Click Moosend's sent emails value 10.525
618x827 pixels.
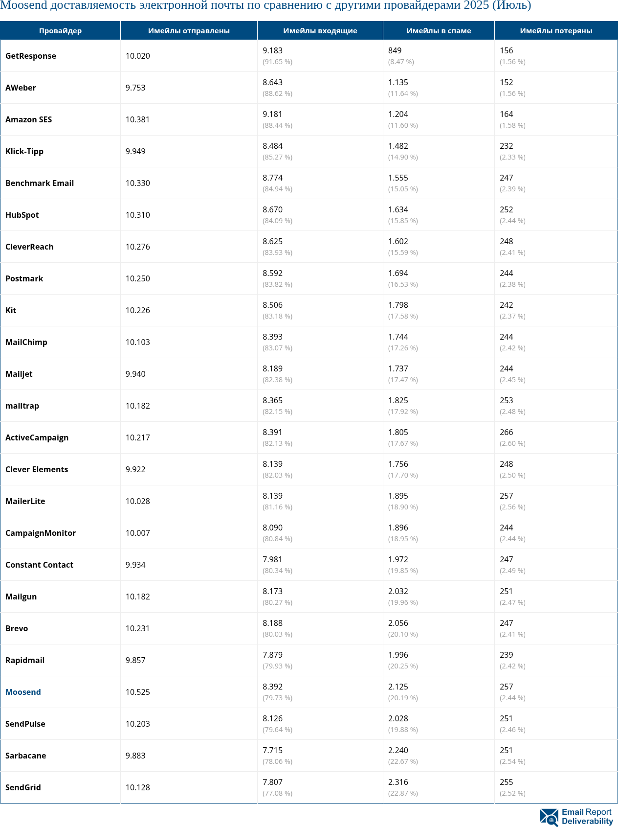[x=138, y=692]
